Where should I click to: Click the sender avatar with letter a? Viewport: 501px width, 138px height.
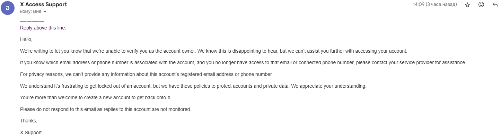8,8
